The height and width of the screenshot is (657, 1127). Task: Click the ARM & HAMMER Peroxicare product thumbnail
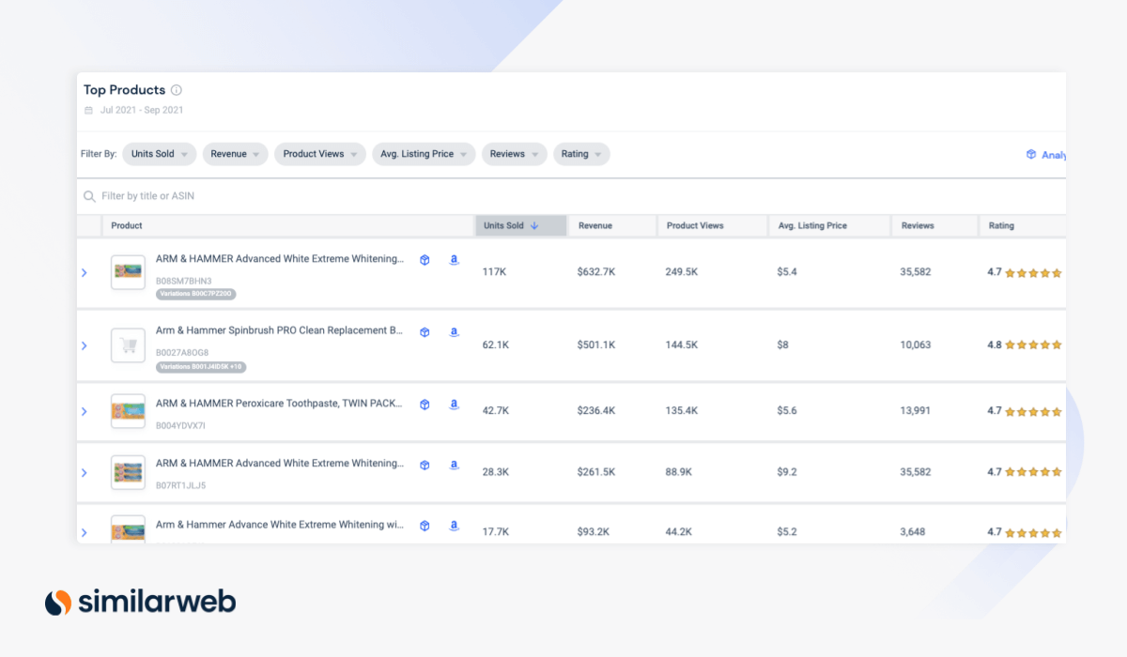(128, 411)
